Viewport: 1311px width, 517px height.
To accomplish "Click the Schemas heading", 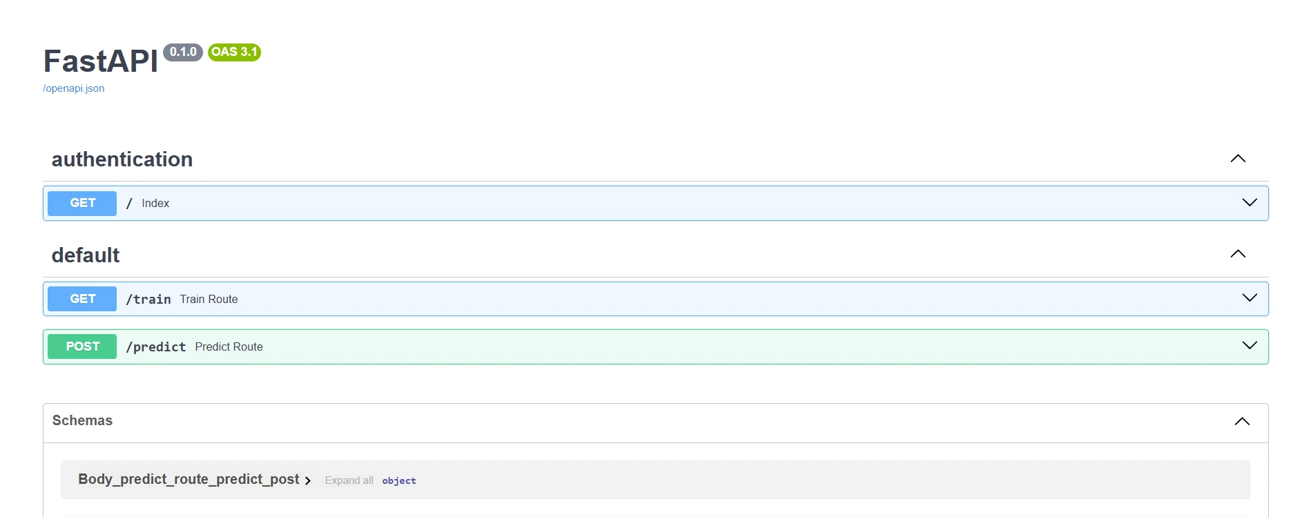I will click(82, 420).
